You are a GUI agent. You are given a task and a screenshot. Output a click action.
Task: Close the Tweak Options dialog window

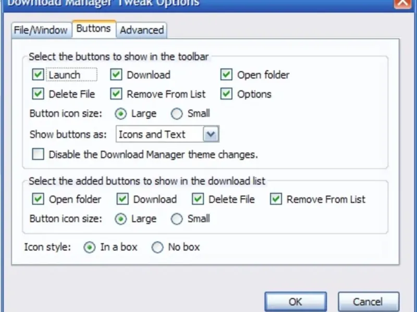(x=401, y=2)
